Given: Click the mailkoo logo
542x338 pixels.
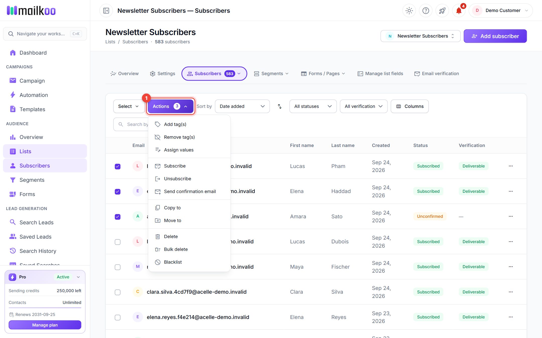Looking at the screenshot, I should 31,11.
